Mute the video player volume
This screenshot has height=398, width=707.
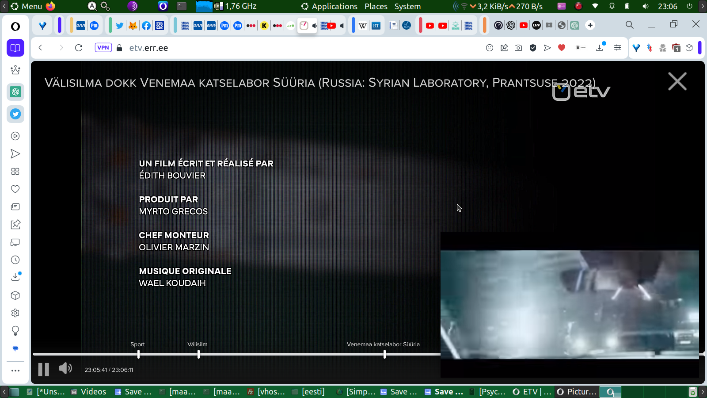point(65,368)
